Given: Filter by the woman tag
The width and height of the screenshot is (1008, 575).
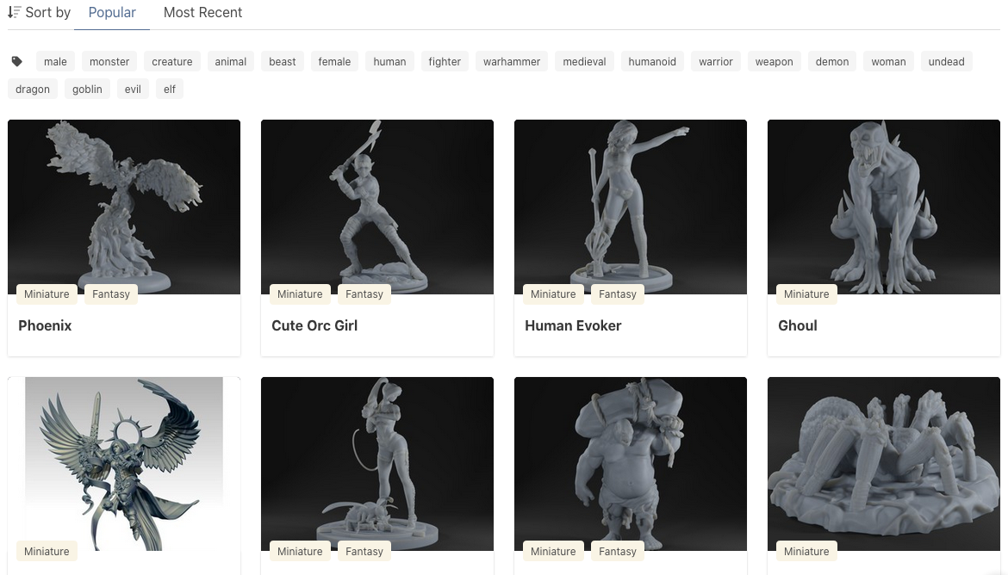Looking at the screenshot, I should (888, 62).
